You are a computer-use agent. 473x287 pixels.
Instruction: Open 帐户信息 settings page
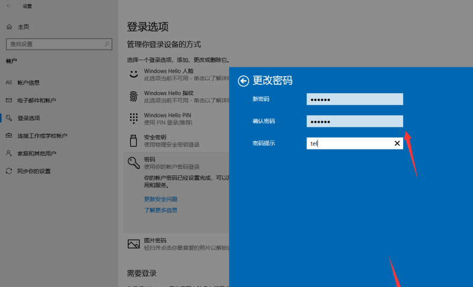click(x=28, y=83)
